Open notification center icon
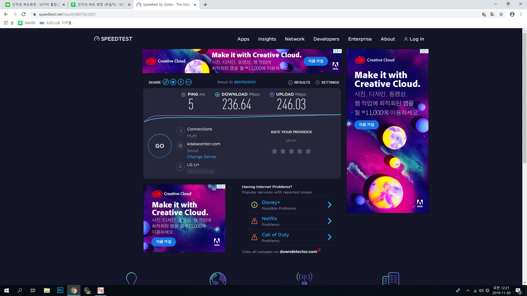527x296 pixels. pyautogui.click(x=518, y=291)
